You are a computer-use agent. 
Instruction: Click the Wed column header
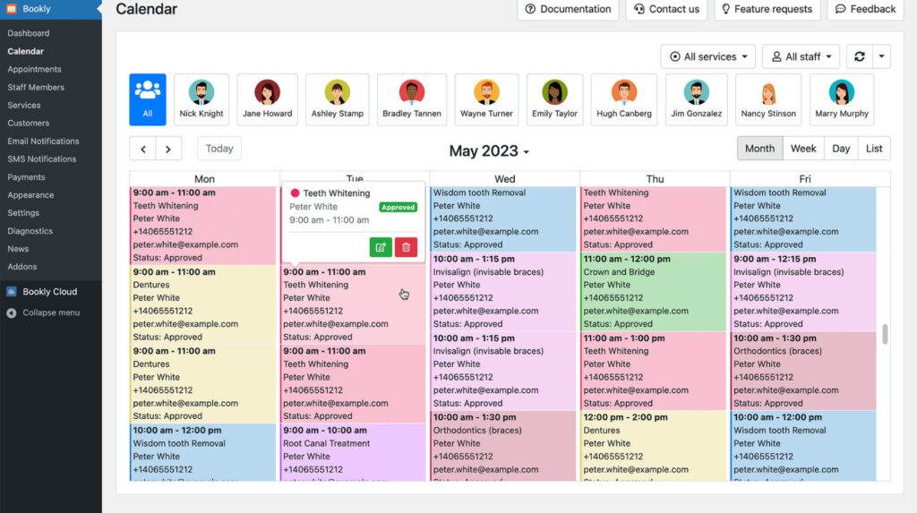click(505, 178)
